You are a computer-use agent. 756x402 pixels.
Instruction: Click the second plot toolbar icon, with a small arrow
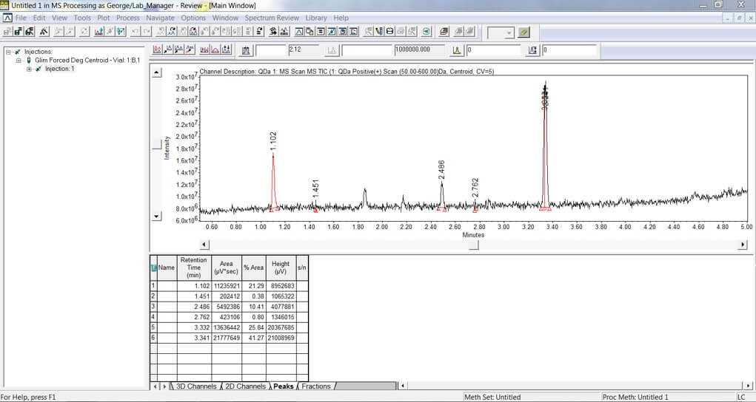[x=168, y=50]
